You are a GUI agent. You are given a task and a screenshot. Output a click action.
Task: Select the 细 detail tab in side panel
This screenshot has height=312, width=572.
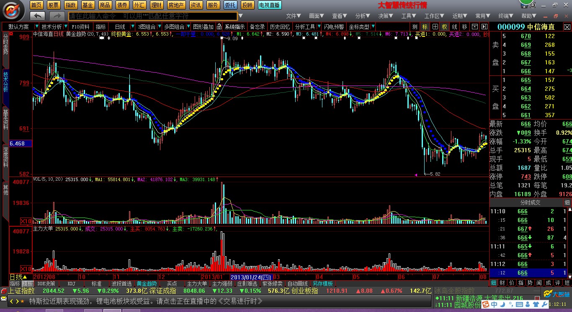click(494, 283)
